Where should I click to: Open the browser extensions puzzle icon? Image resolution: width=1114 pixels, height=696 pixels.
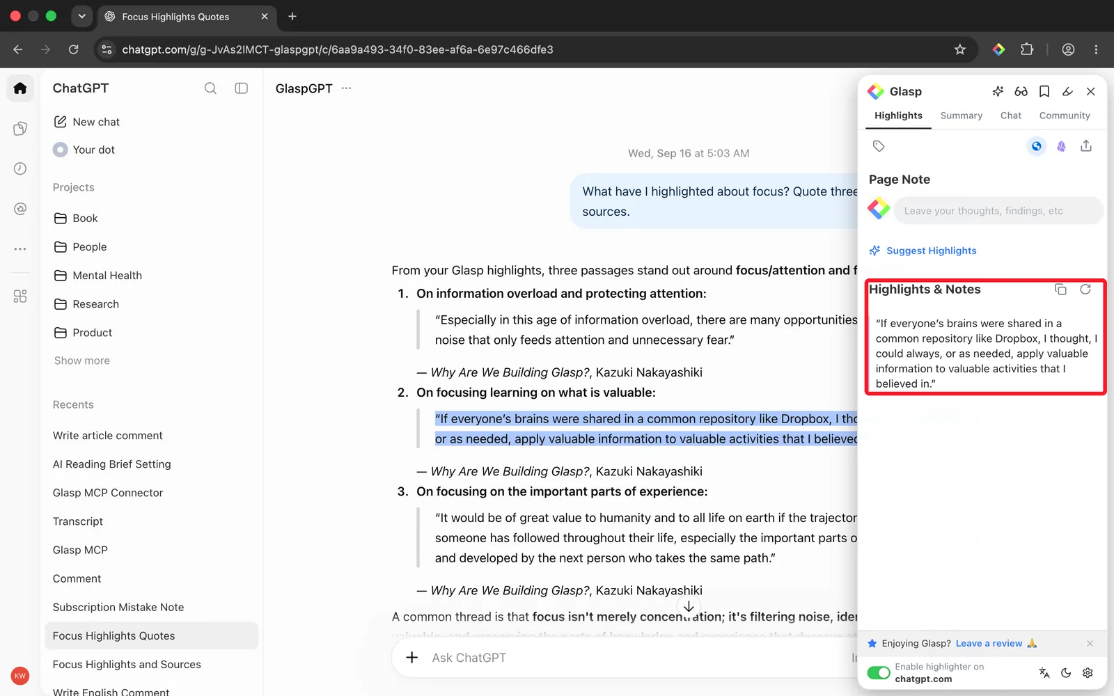click(1027, 49)
